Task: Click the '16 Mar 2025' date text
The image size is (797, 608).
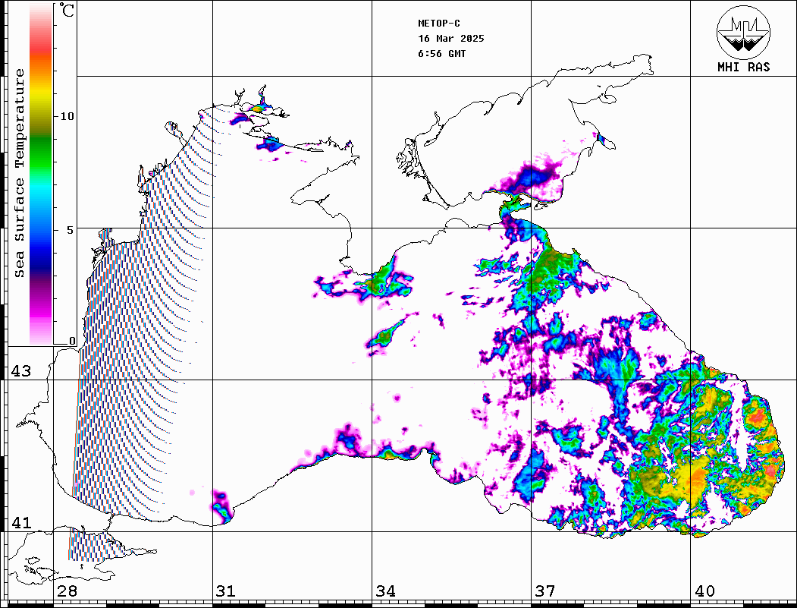Action: pyautogui.click(x=451, y=39)
